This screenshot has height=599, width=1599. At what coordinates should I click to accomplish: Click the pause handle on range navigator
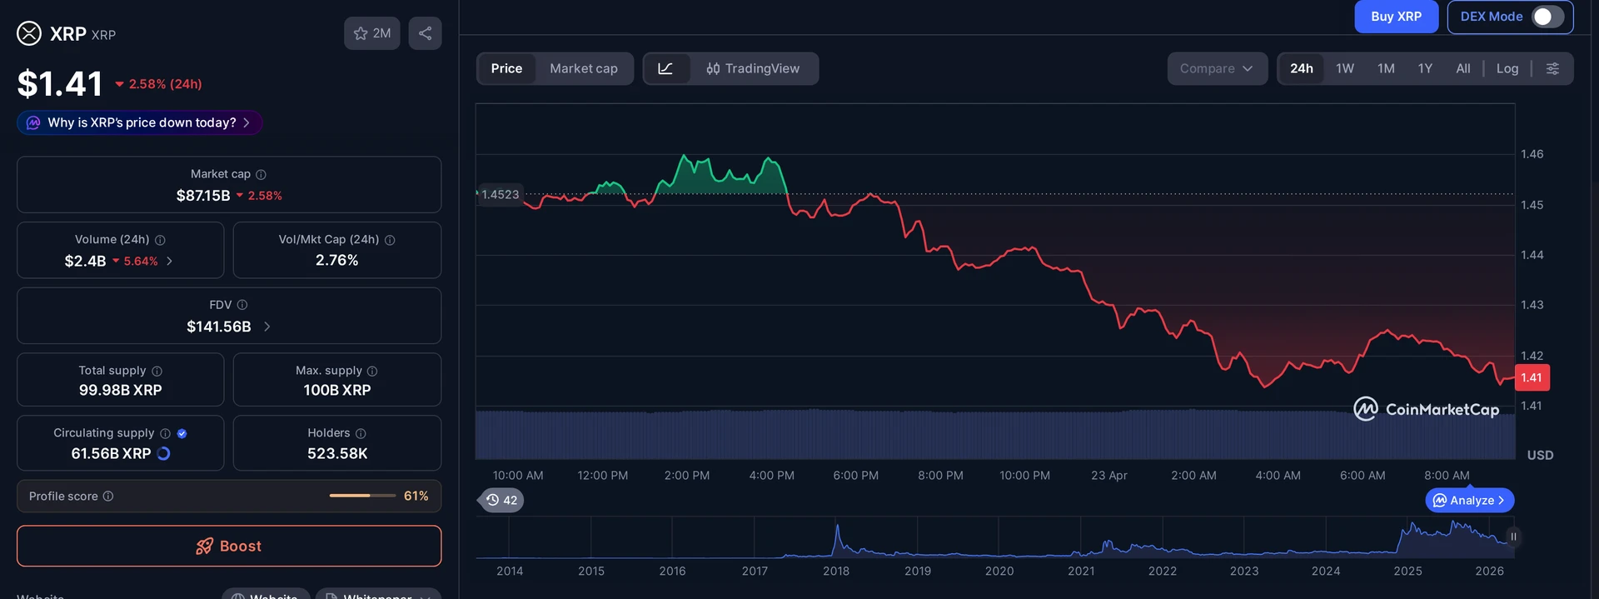pos(1513,537)
